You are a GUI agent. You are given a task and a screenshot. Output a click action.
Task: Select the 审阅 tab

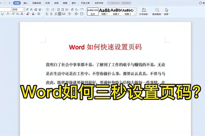point(56,3)
